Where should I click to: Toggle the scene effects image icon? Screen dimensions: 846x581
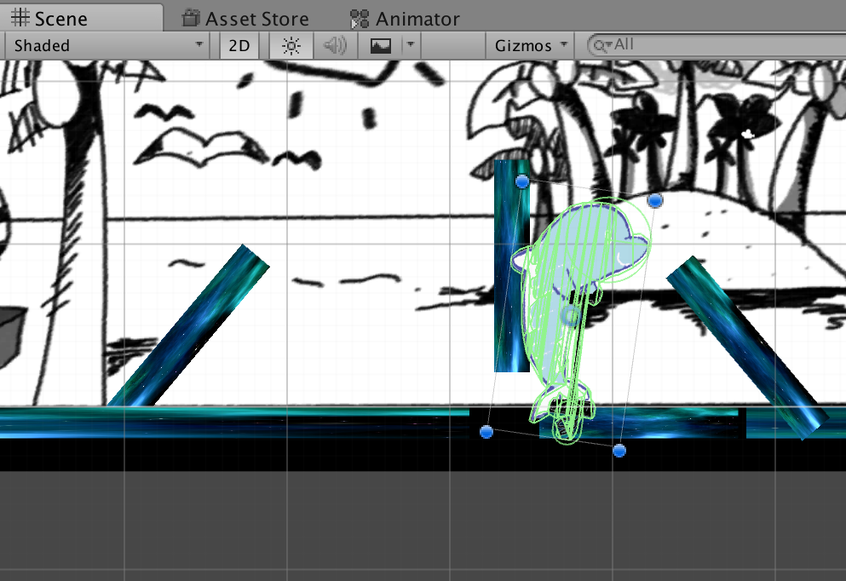coord(380,45)
